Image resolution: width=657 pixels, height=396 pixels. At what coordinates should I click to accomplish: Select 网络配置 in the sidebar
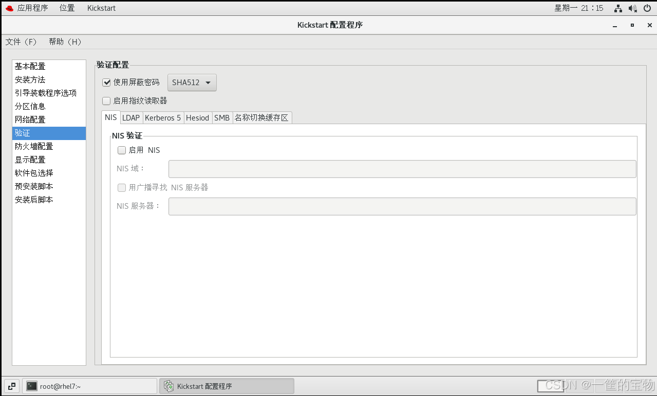pyautogui.click(x=49, y=120)
